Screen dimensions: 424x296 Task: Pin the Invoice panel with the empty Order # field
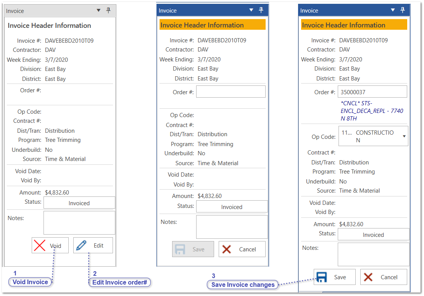point(261,10)
